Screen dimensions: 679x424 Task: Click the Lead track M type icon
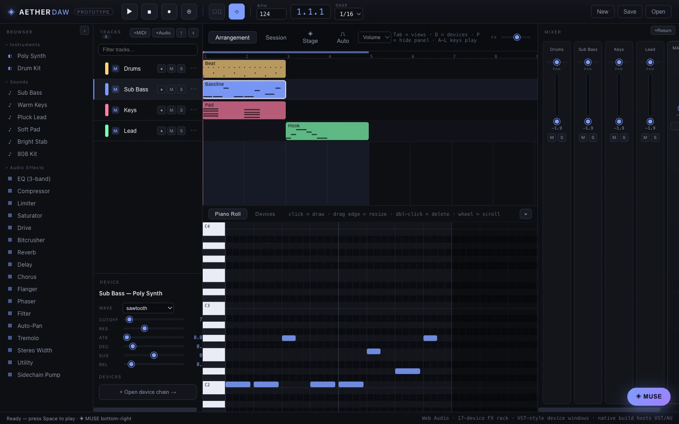pyautogui.click(x=116, y=131)
